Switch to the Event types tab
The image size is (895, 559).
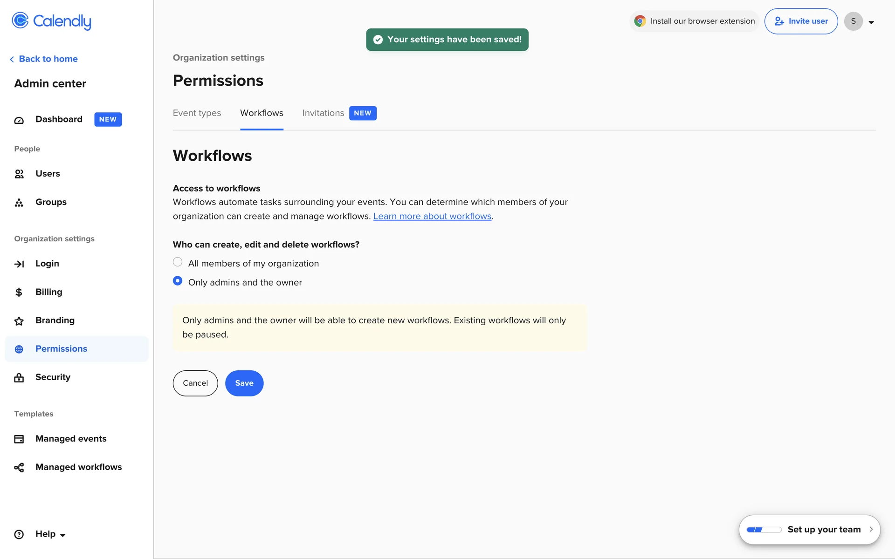pyautogui.click(x=197, y=113)
